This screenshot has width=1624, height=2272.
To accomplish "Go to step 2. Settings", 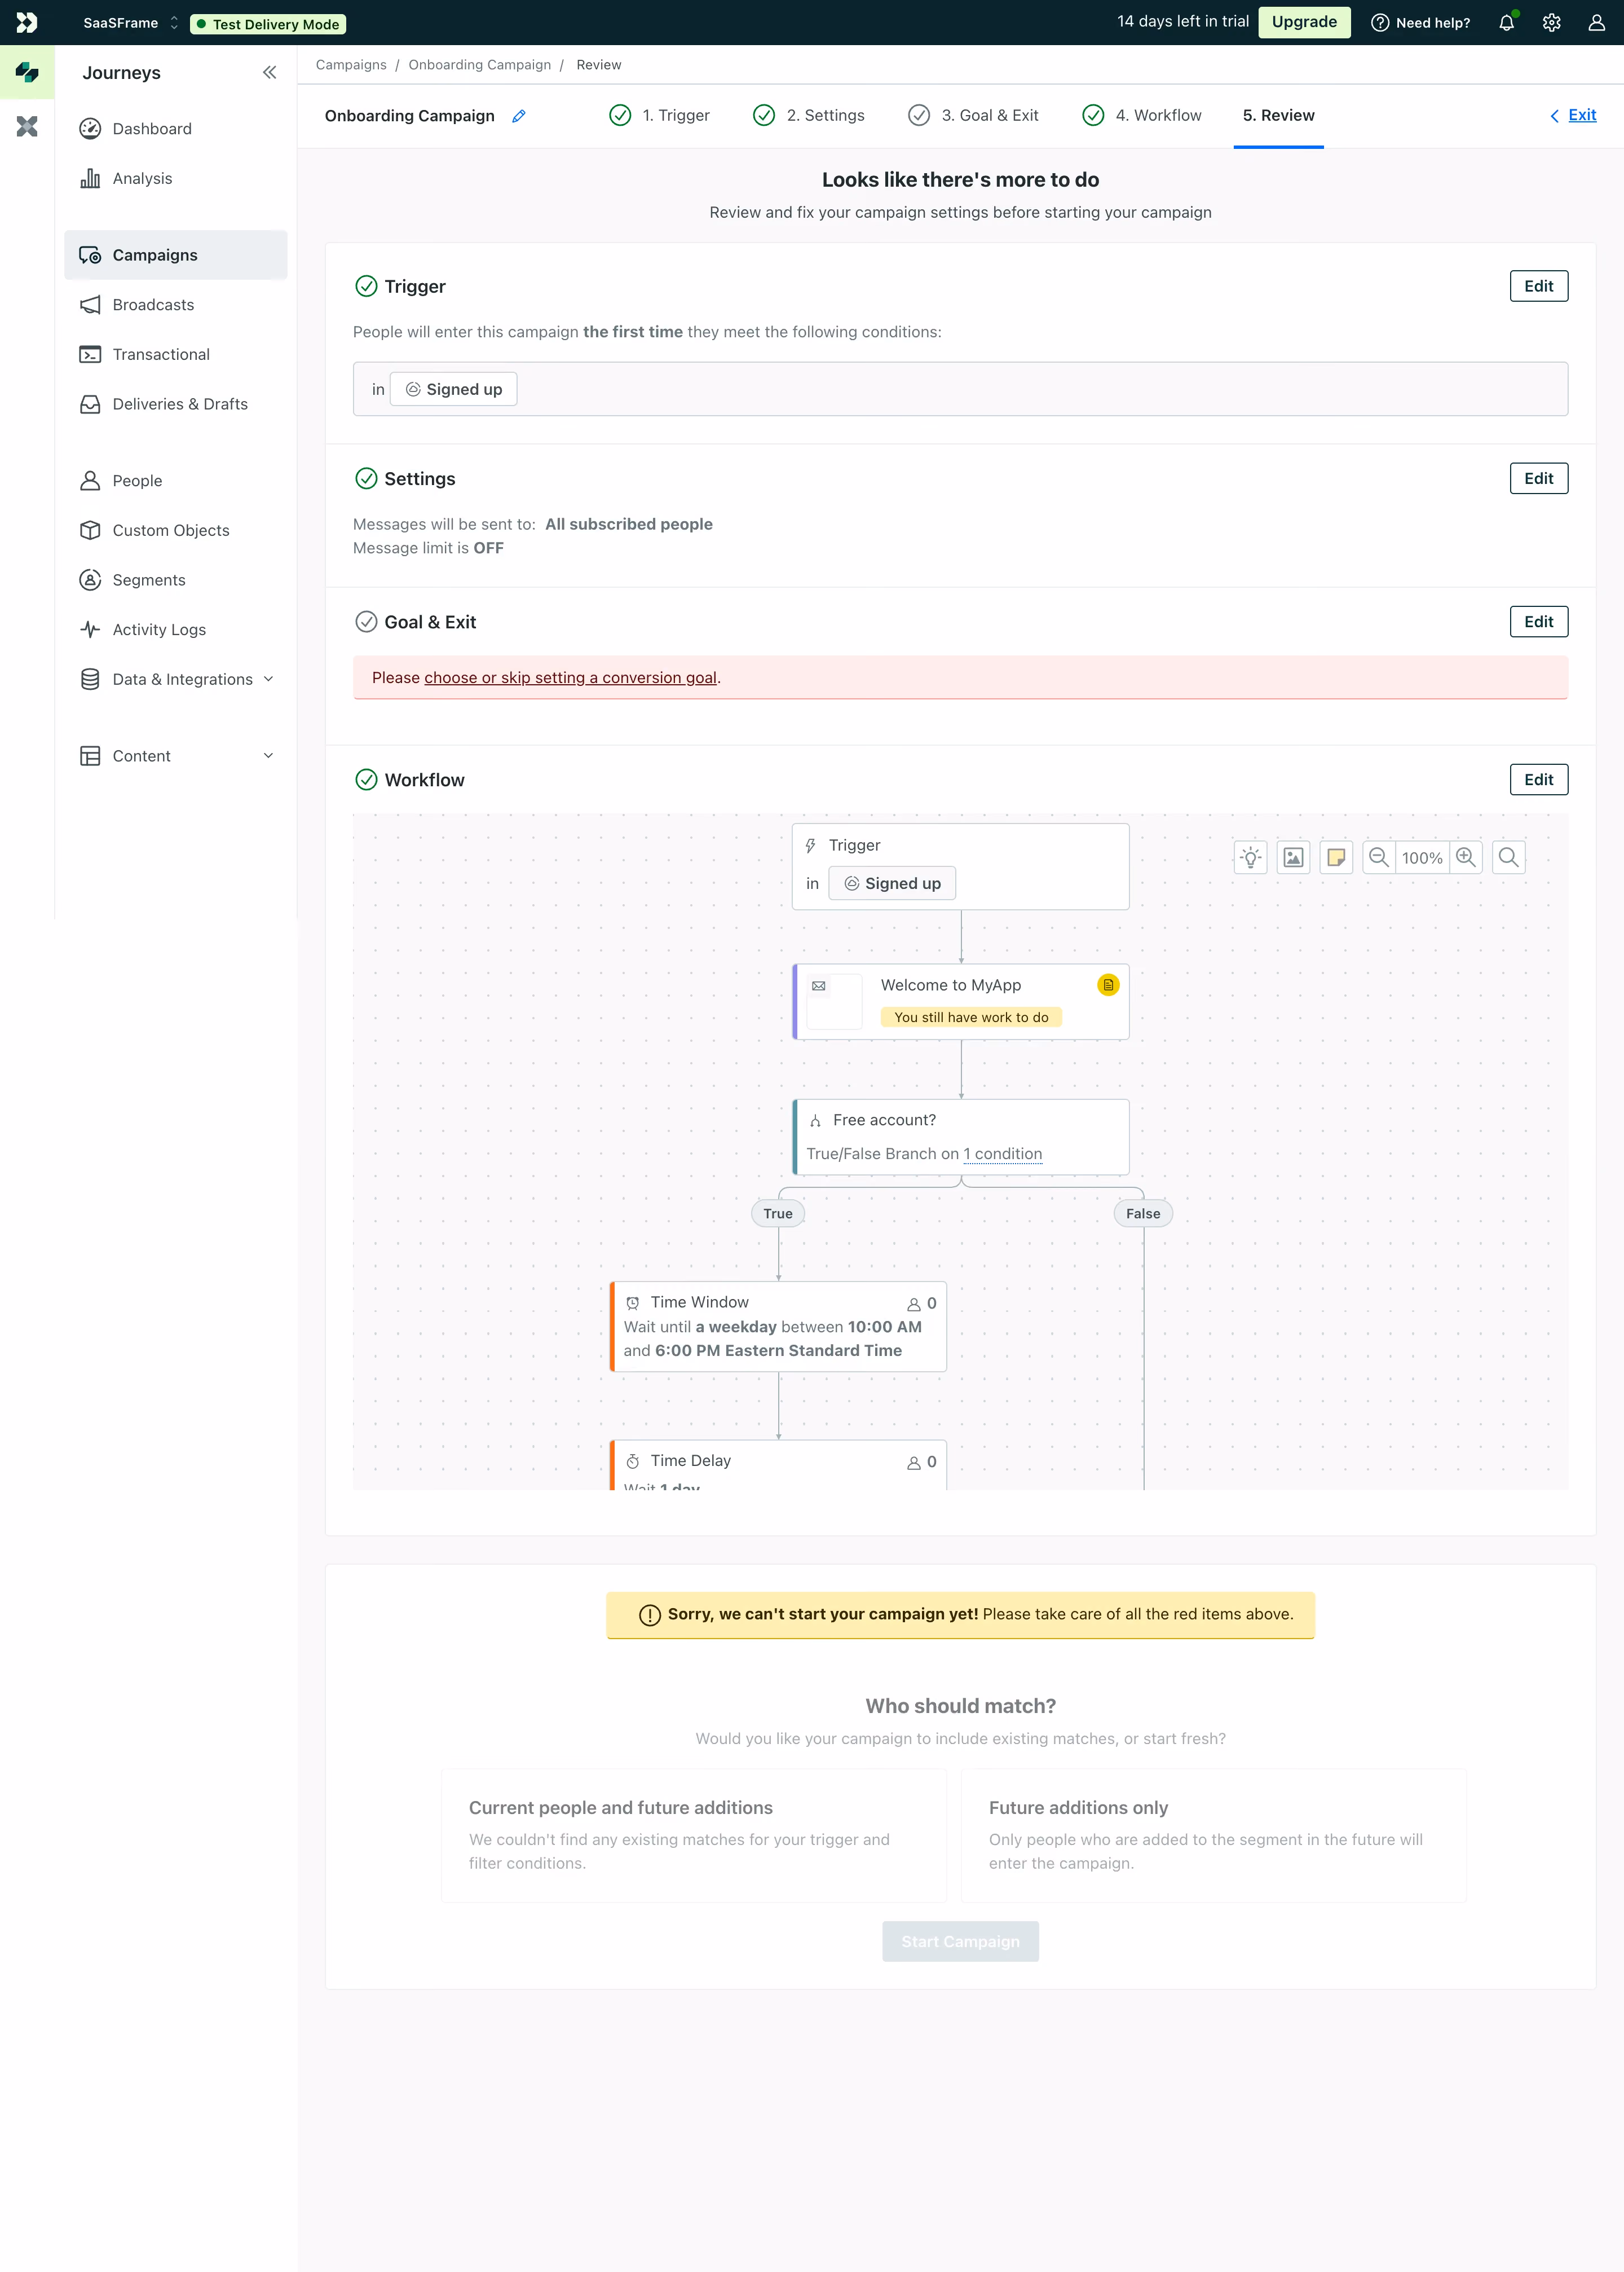I will (808, 116).
